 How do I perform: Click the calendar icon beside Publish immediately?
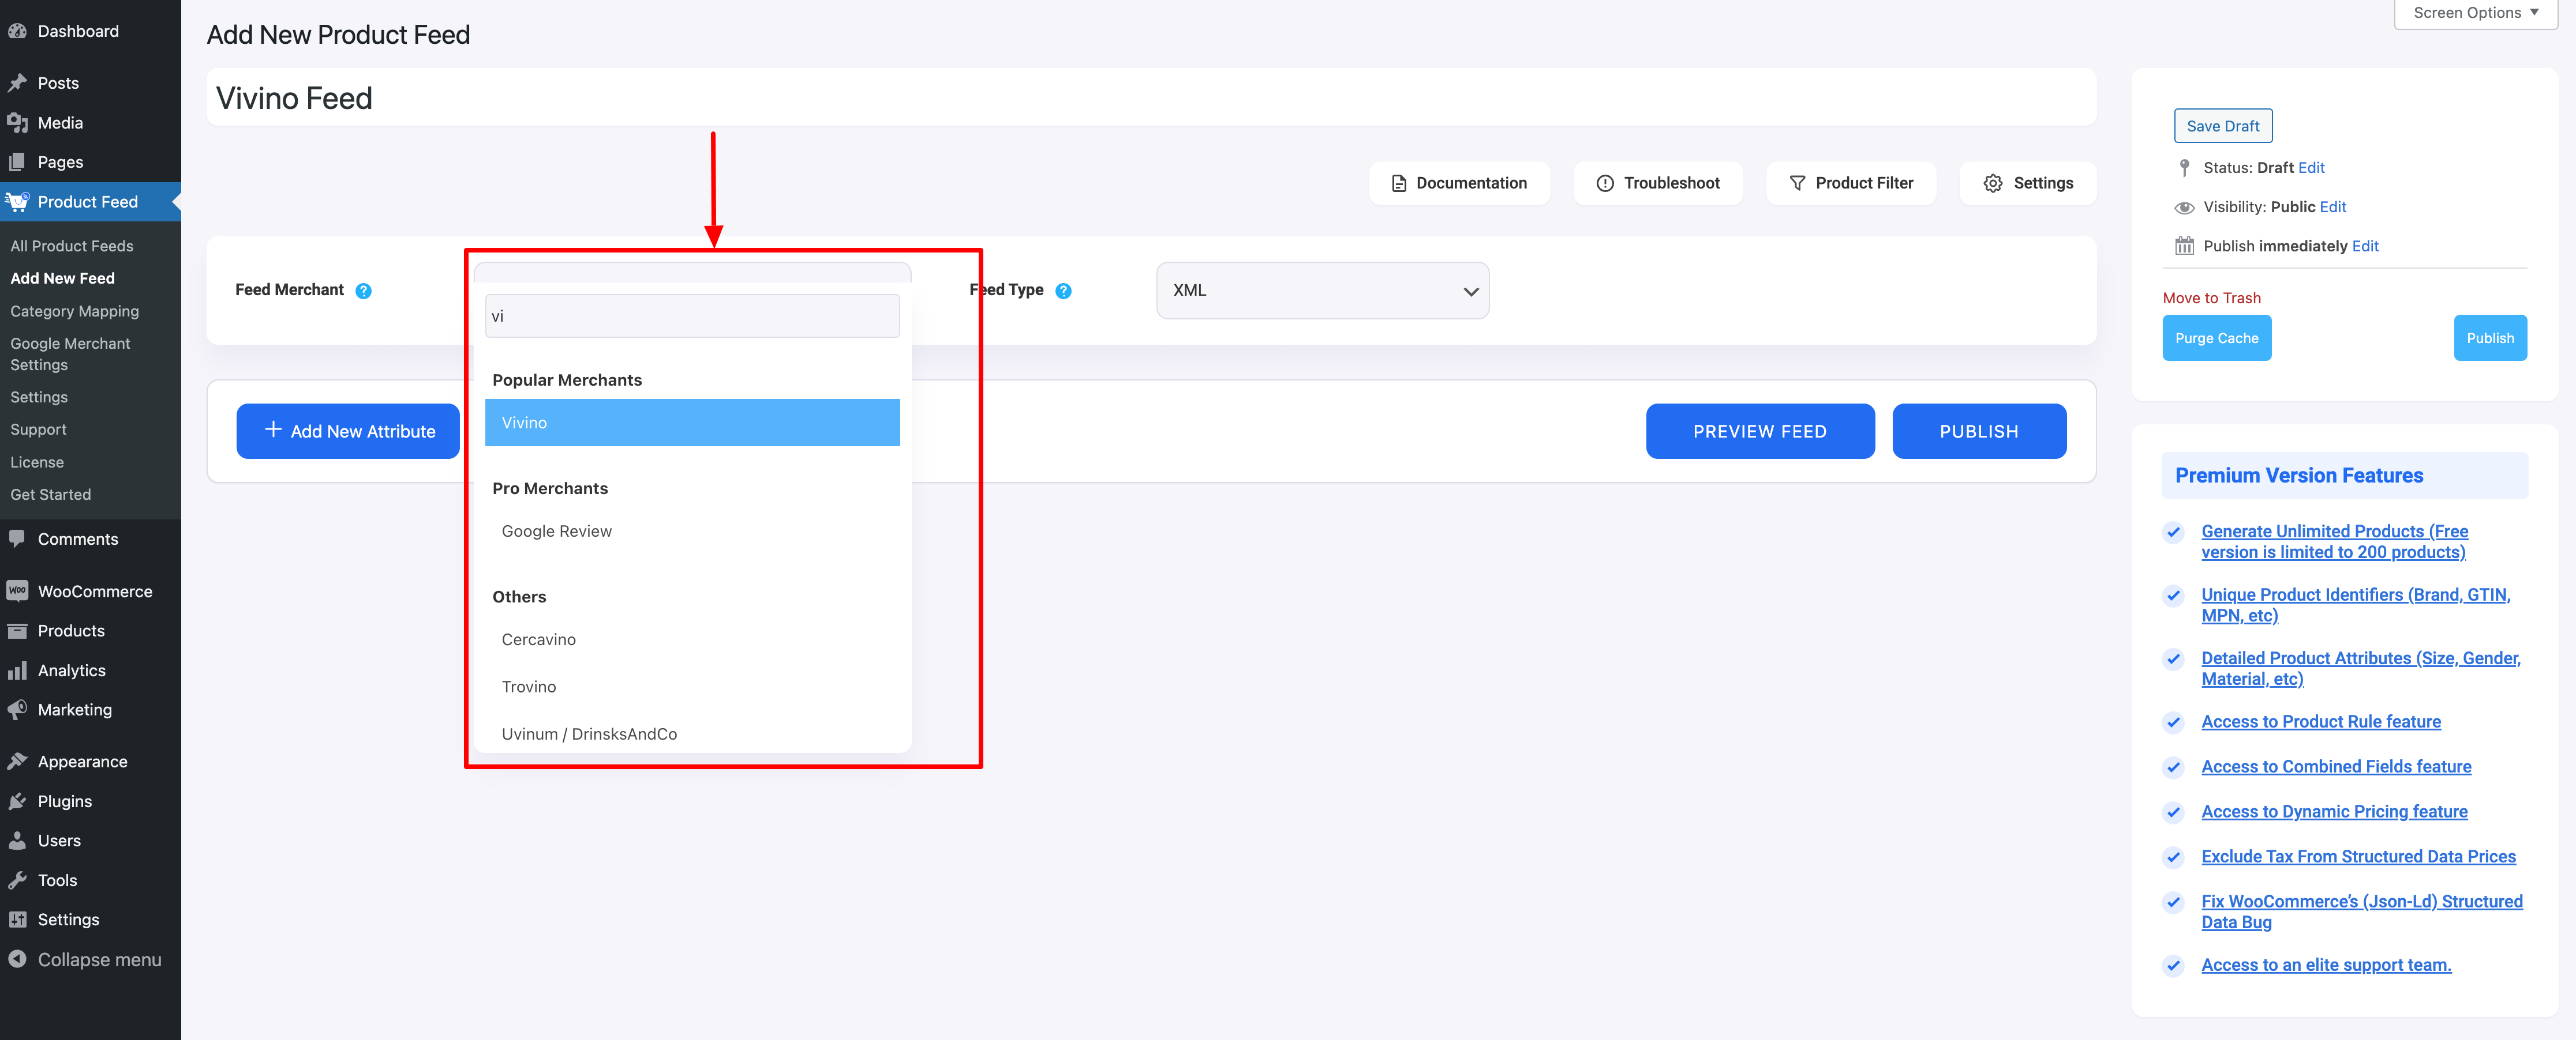[x=2184, y=246]
